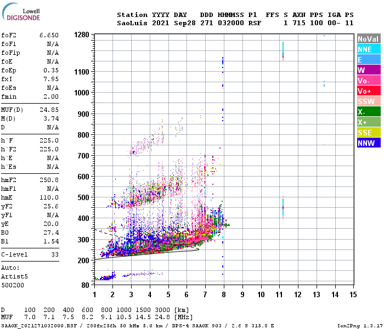Click the foEp value 0.35
This screenshot has height=329, width=384.
pyautogui.click(x=51, y=70)
